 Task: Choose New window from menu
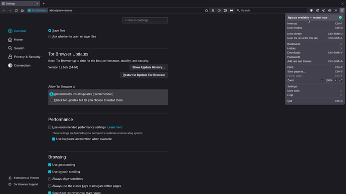[x=315, y=28]
